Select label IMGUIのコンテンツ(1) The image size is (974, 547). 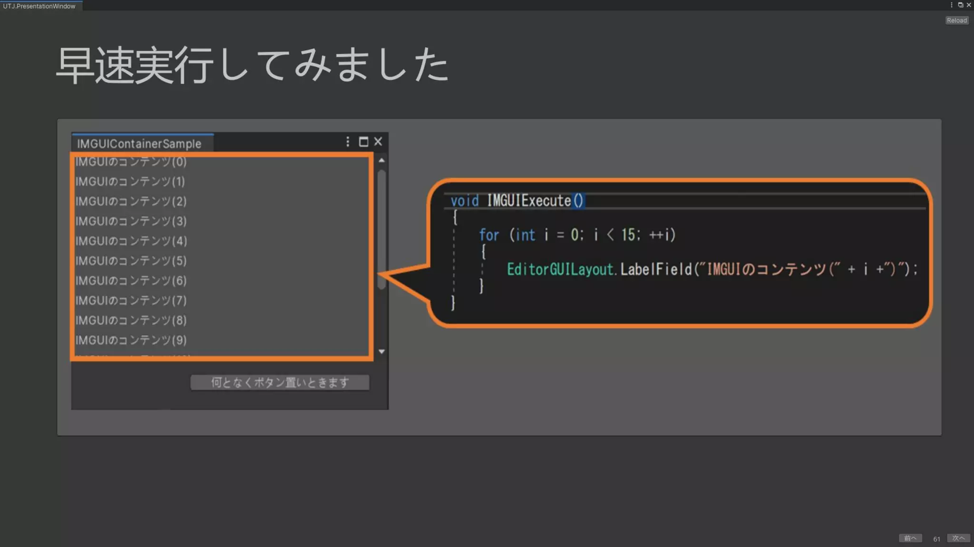130,181
